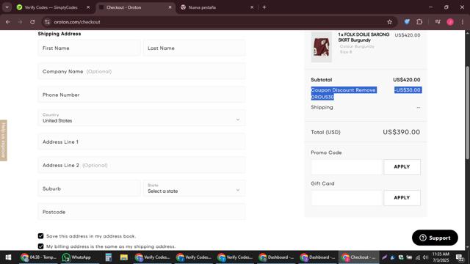This screenshot has height=264, width=470.
Task: Click the Promo Code input
Action: [x=347, y=167]
